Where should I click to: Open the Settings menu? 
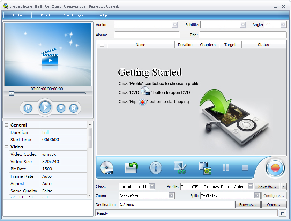pyautogui.click(x=74, y=15)
